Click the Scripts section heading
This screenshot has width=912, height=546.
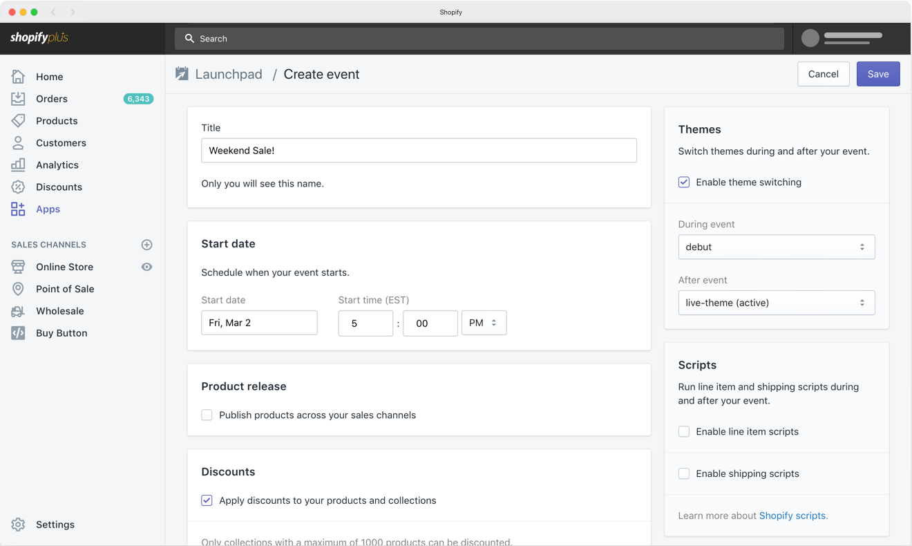click(x=697, y=365)
